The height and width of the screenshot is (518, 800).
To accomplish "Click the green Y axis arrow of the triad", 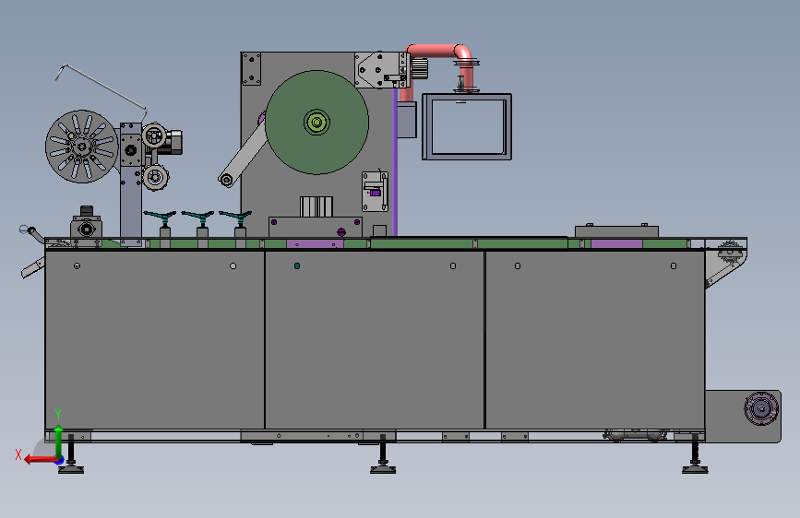I will (x=59, y=441).
